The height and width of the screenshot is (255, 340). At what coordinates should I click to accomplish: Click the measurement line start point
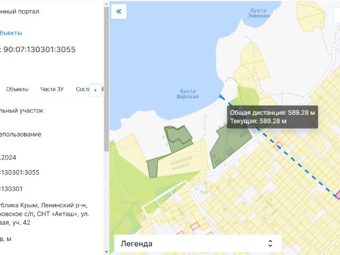pyautogui.click(x=221, y=97)
